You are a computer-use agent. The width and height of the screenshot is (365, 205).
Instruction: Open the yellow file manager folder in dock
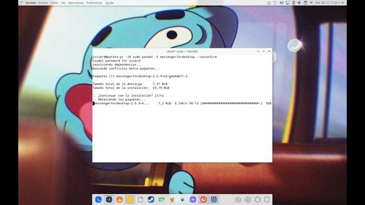point(130,199)
